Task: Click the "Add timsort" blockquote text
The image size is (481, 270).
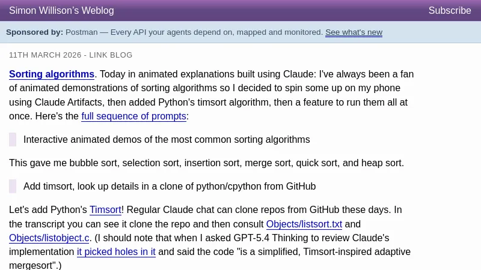Action: (170, 187)
